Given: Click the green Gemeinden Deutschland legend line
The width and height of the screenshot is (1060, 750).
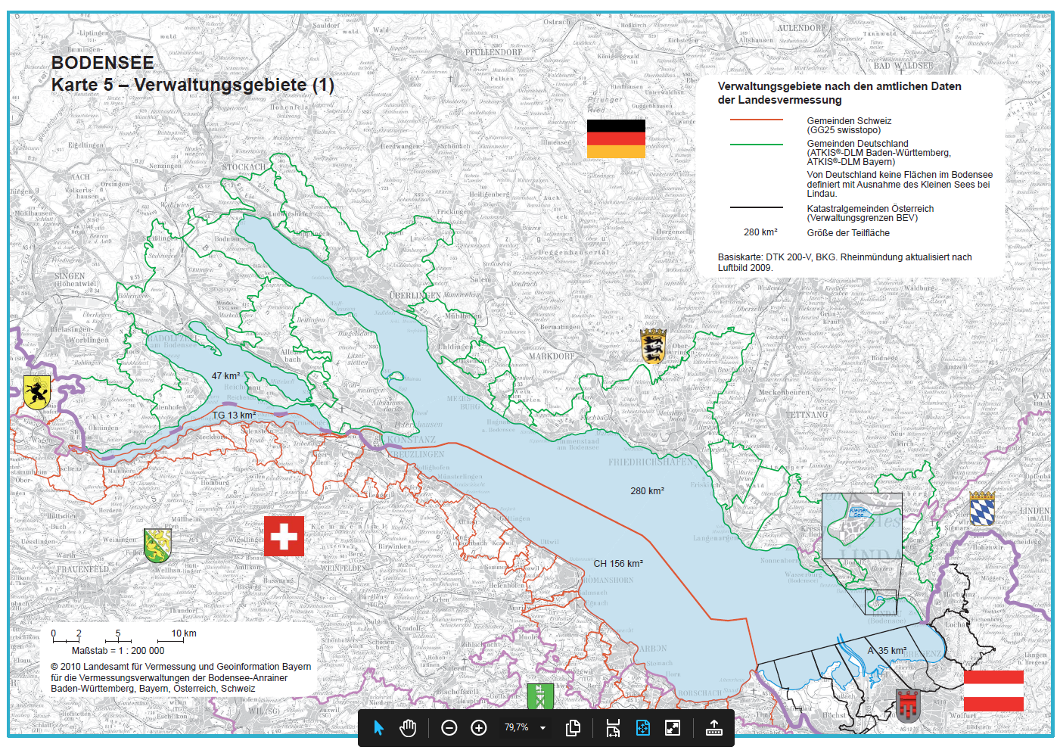Looking at the screenshot, I should (756, 144).
